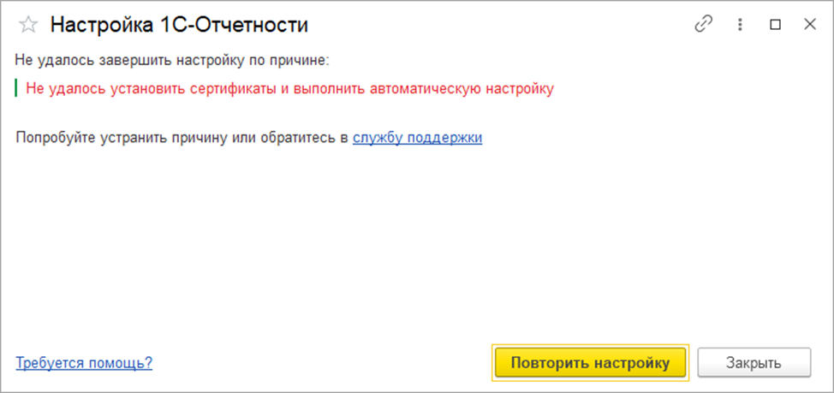Copy link to this form via chain icon
Viewport: 834px width, 393px height.
coord(704,25)
